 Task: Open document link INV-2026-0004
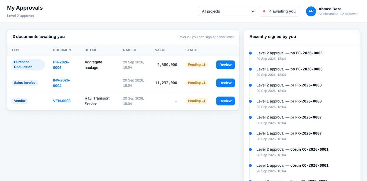click(61, 83)
